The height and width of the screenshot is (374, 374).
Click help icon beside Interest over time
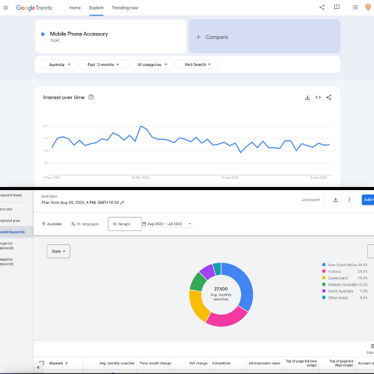(91, 97)
